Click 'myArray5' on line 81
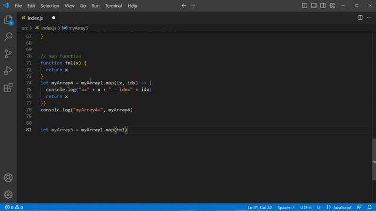Viewport: 376px width, 211px height. [x=62, y=130]
